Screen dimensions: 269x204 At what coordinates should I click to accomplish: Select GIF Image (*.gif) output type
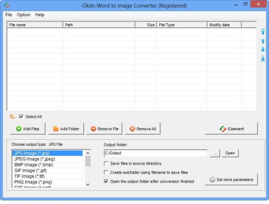click(47, 170)
